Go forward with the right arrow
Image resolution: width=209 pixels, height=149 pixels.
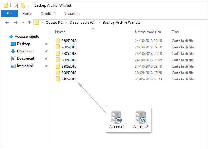16,23
